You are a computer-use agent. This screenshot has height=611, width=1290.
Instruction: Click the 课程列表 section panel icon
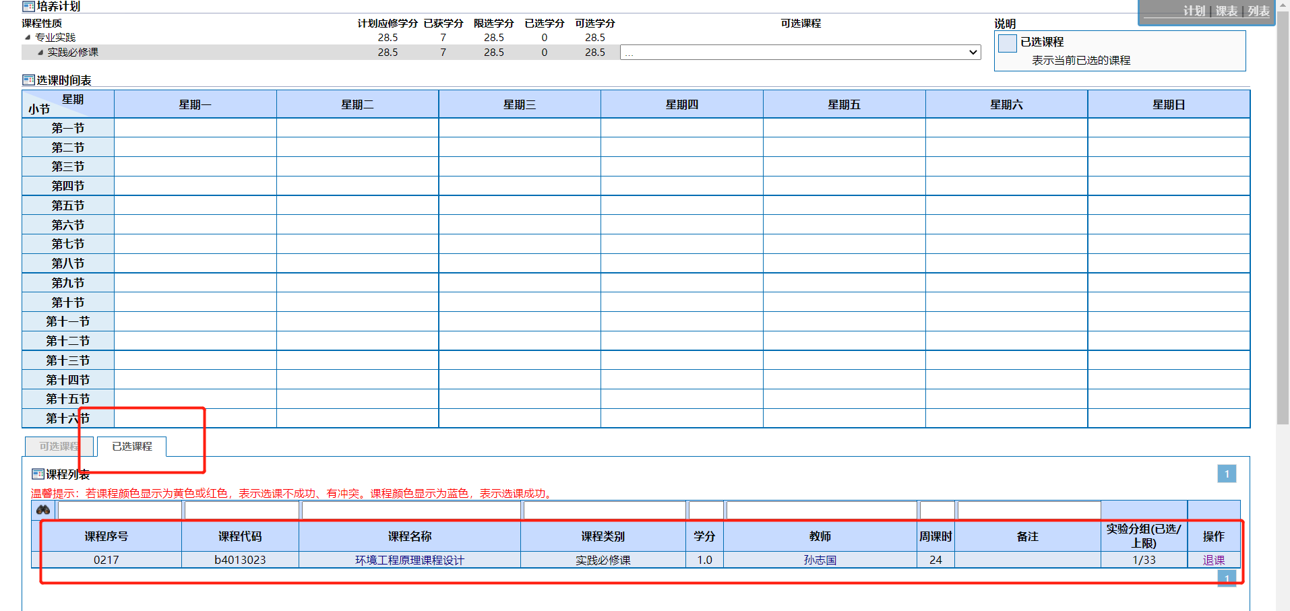coord(38,474)
